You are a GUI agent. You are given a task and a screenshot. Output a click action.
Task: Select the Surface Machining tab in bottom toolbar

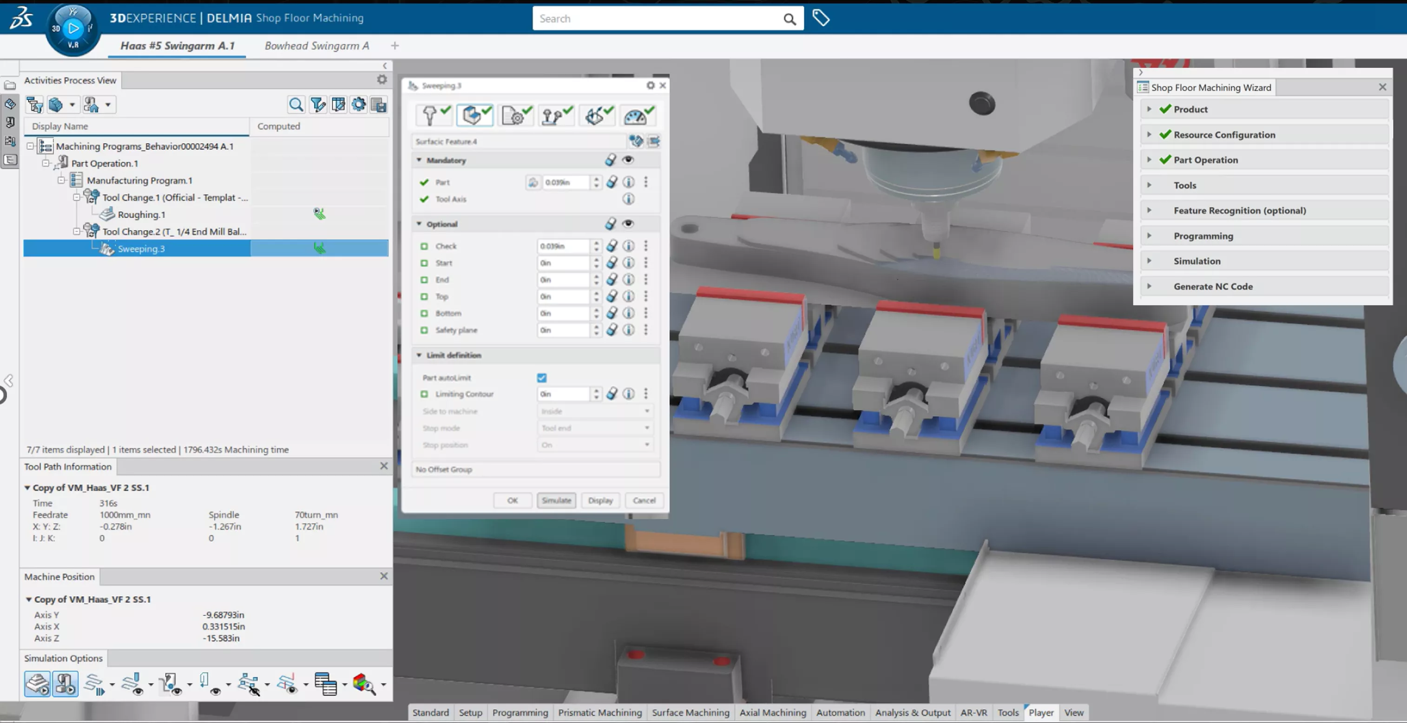690,712
